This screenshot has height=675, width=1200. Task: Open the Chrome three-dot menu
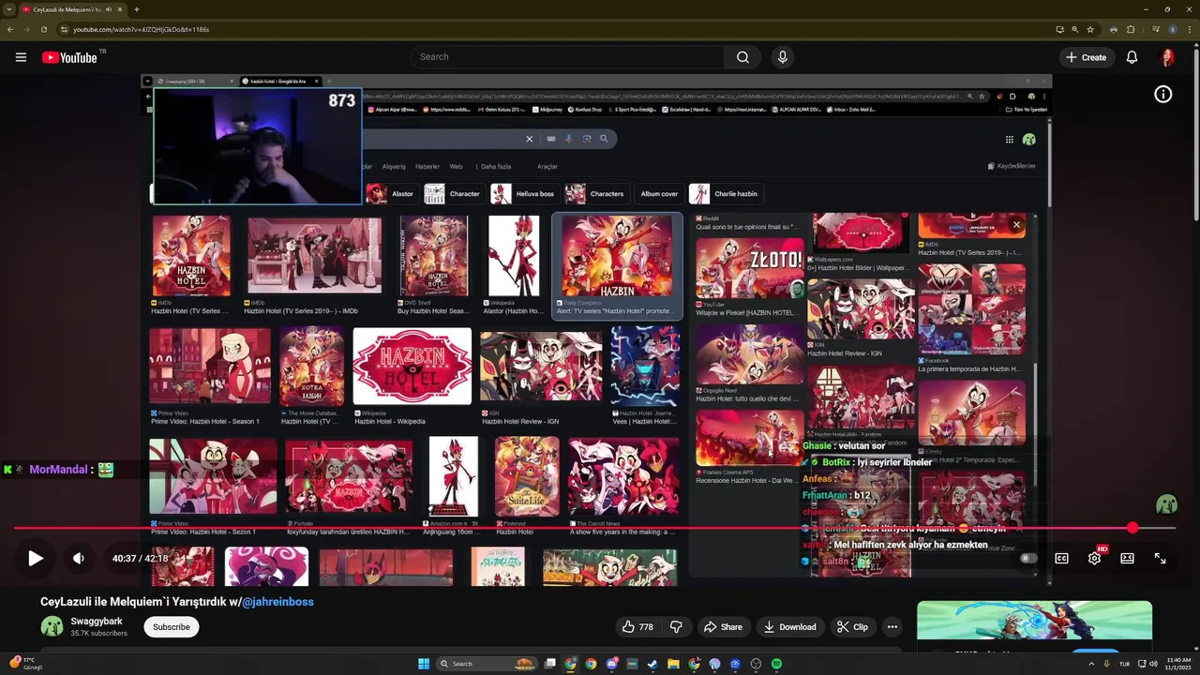click(x=1189, y=29)
